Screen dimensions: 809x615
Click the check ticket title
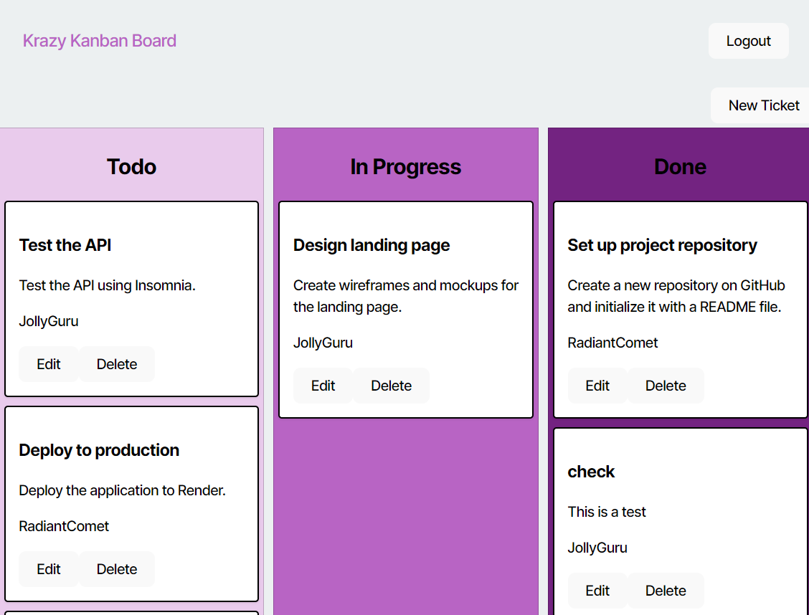click(x=591, y=472)
